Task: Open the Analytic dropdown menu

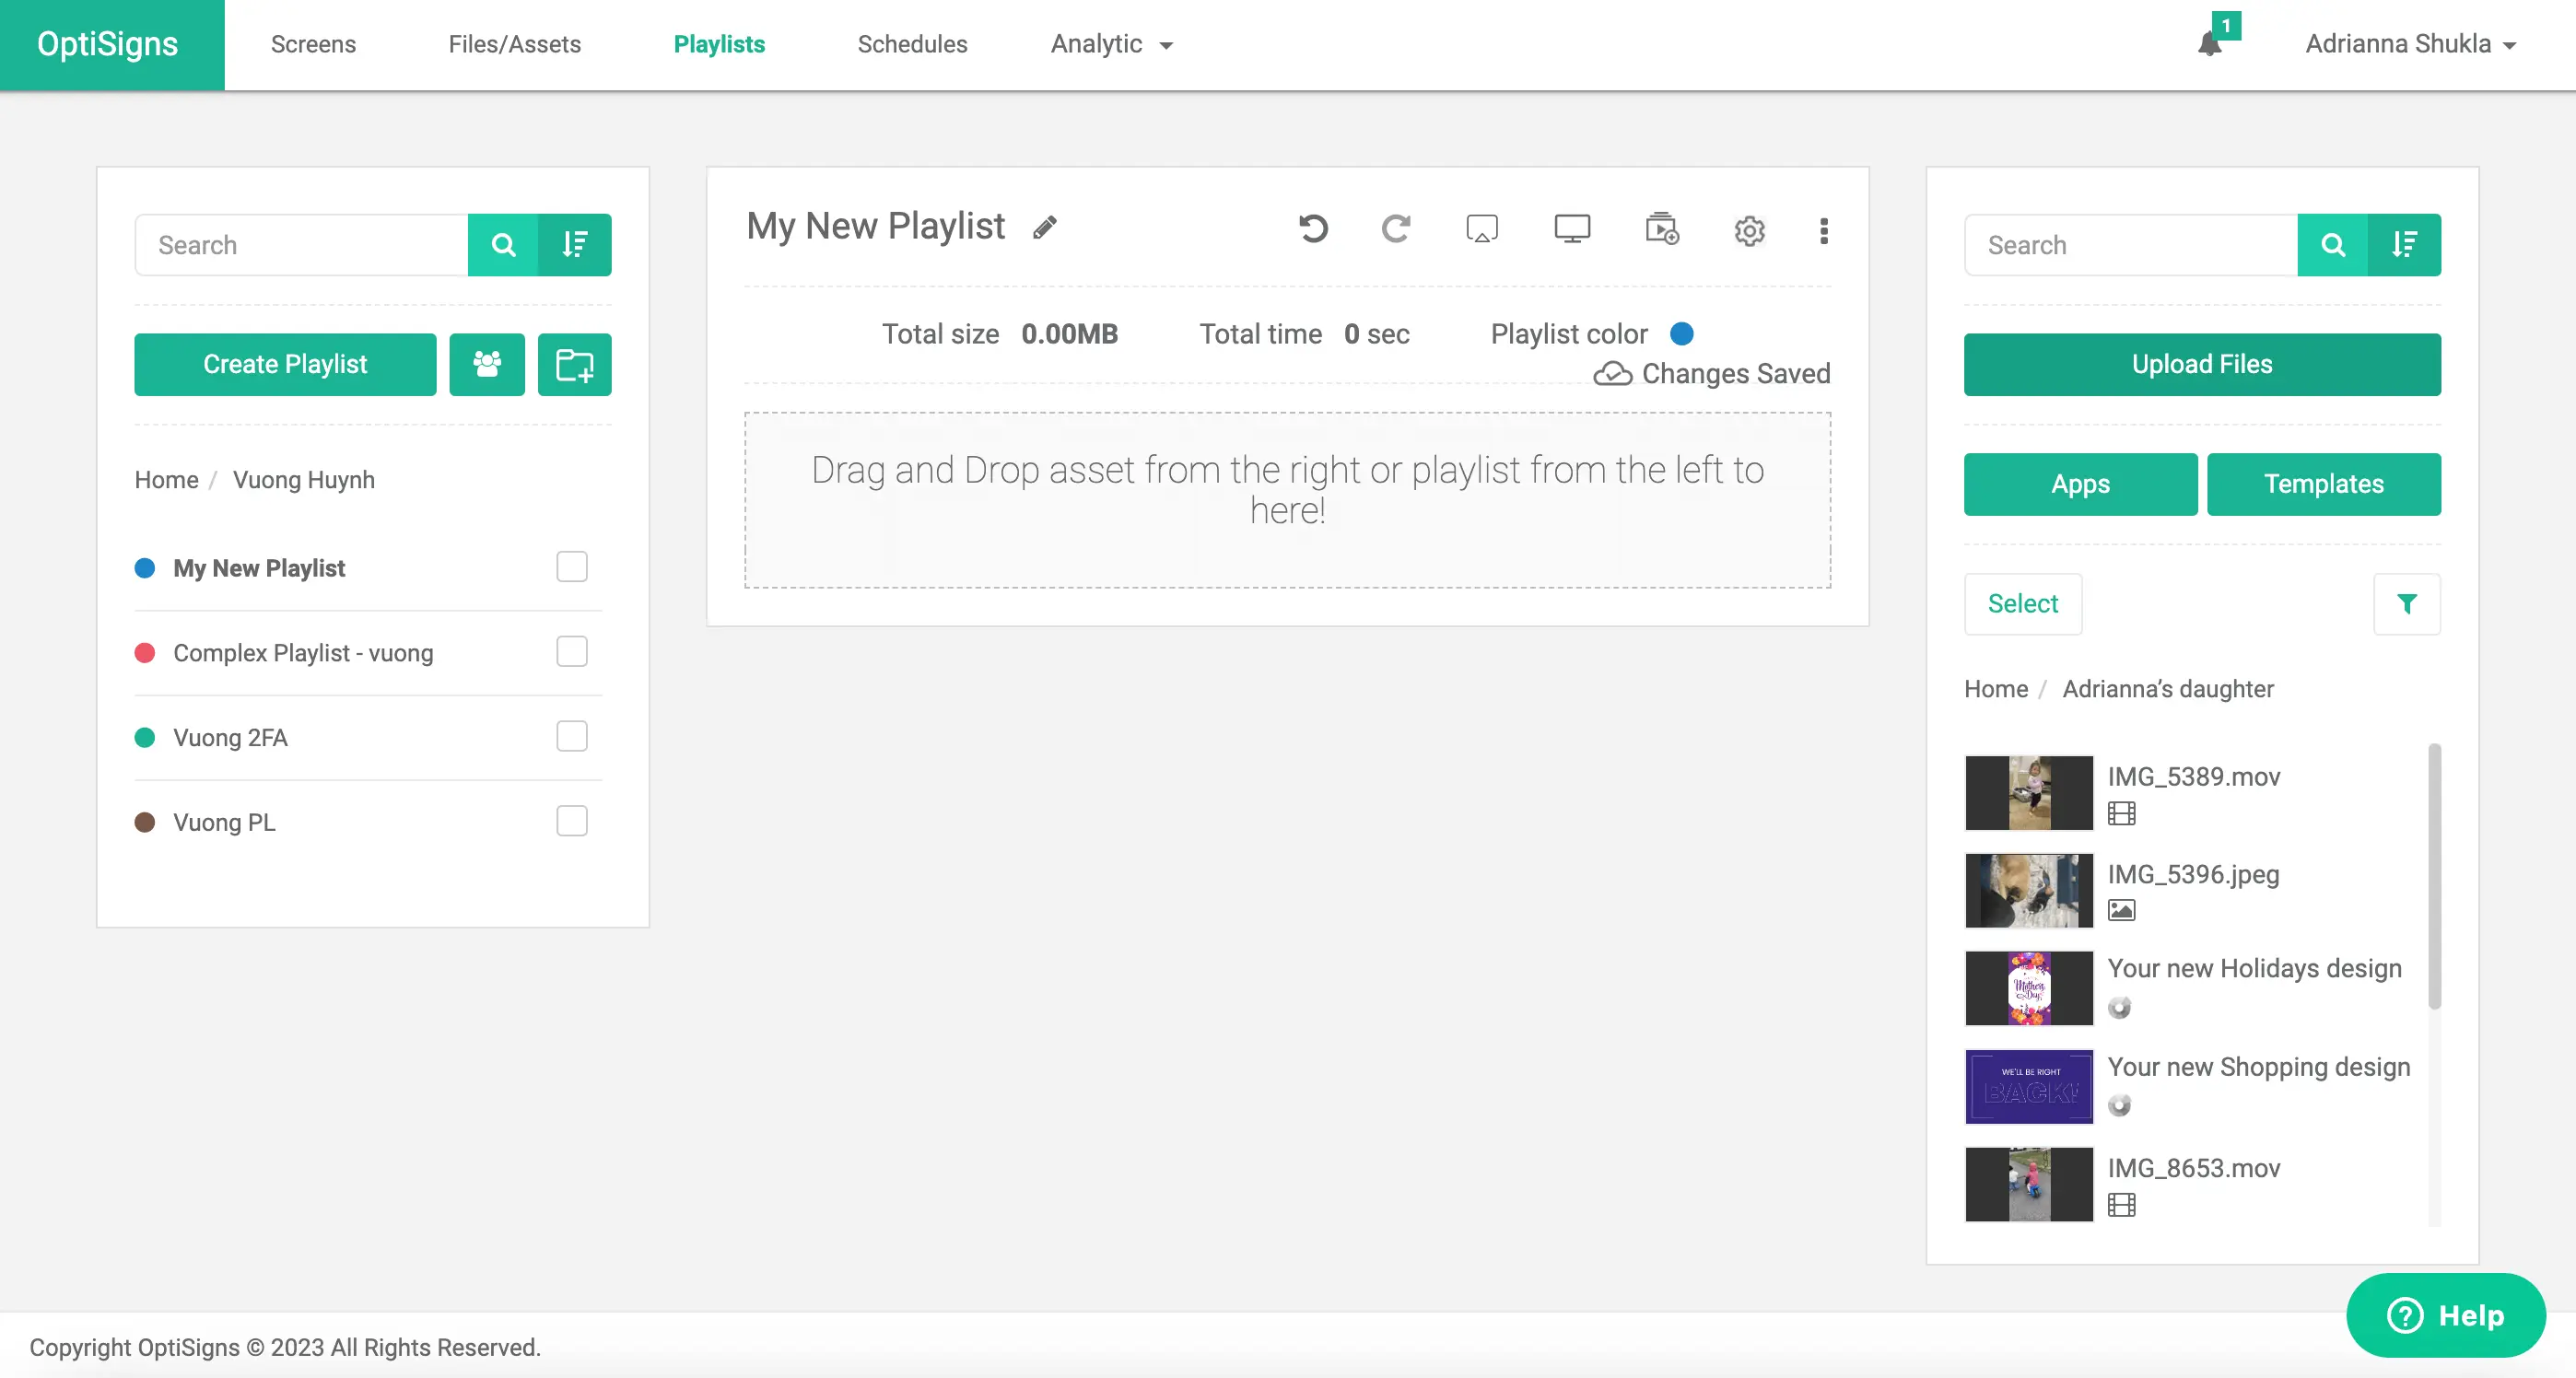Action: click(1110, 44)
